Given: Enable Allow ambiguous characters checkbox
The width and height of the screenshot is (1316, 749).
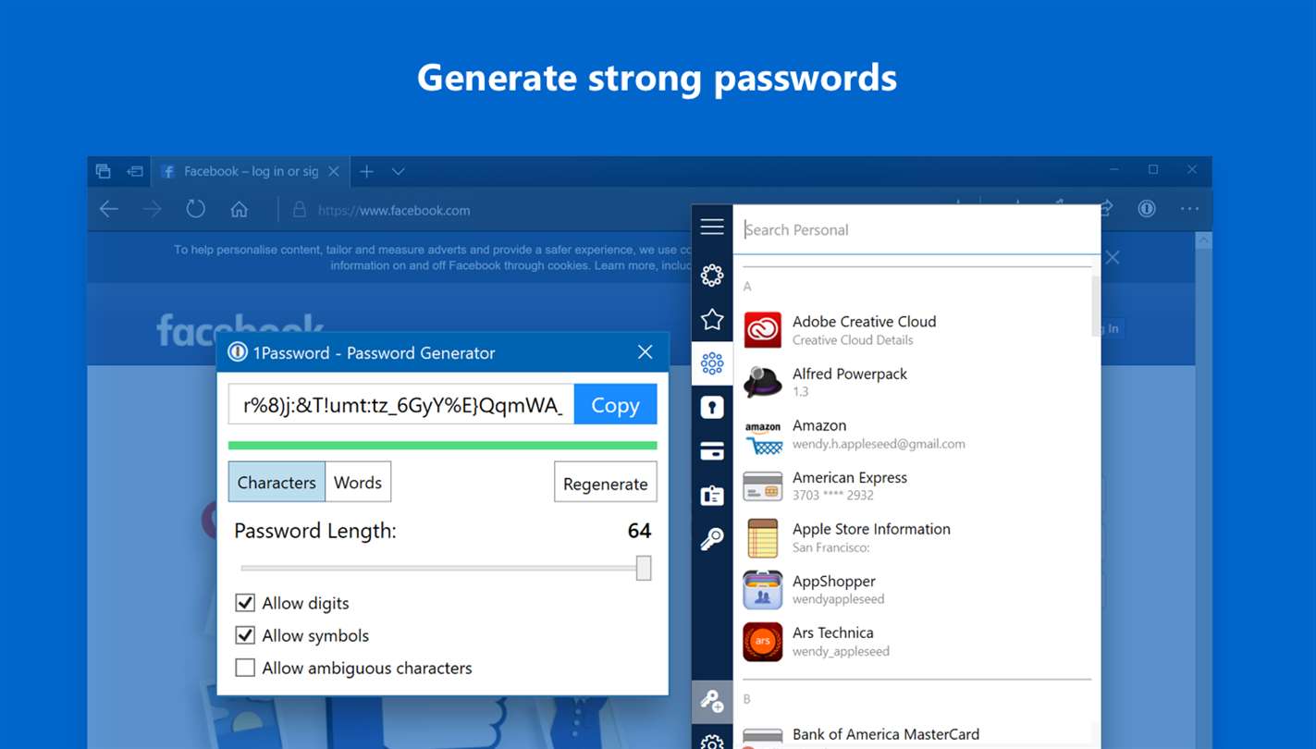Looking at the screenshot, I should click(245, 668).
